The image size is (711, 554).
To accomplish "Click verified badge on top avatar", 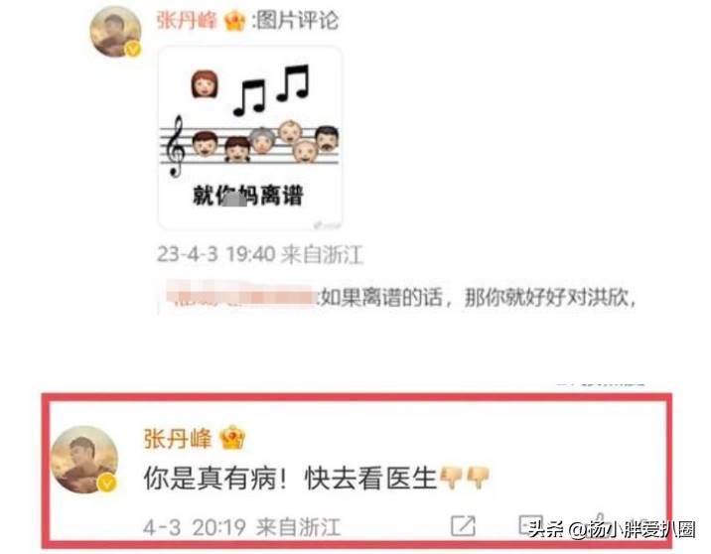I will point(132,49).
